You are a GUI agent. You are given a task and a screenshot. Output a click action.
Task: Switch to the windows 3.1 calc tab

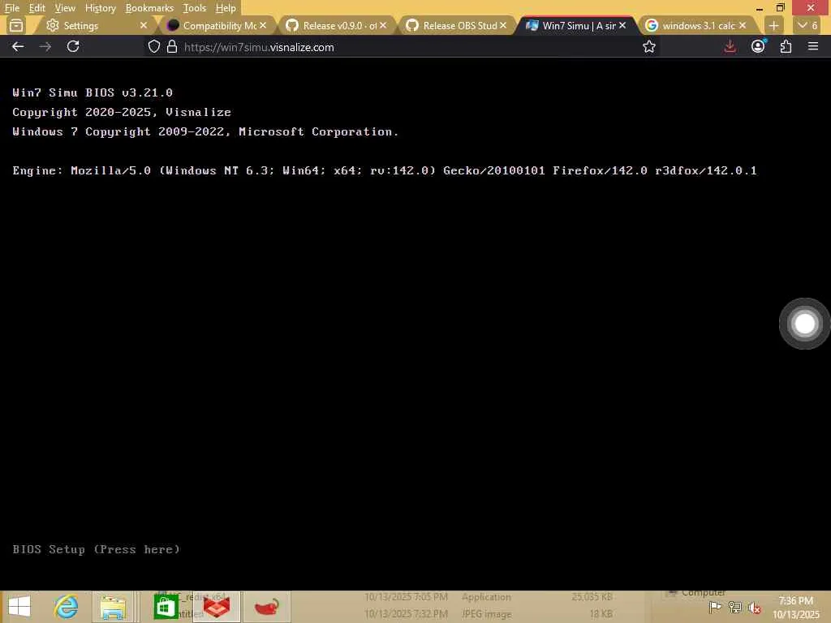pos(691,25)
